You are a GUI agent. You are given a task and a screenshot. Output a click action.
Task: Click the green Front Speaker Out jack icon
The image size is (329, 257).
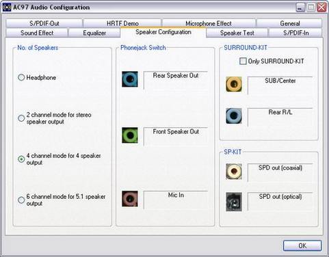point(130,135)
